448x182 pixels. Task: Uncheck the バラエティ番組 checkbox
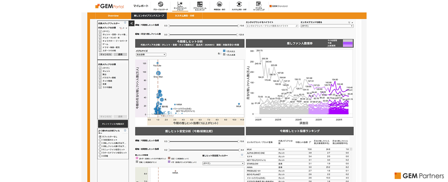point(100,78)
